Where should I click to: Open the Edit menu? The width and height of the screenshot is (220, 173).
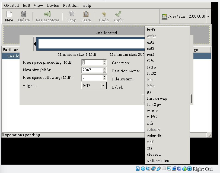[x=26, y=5]
